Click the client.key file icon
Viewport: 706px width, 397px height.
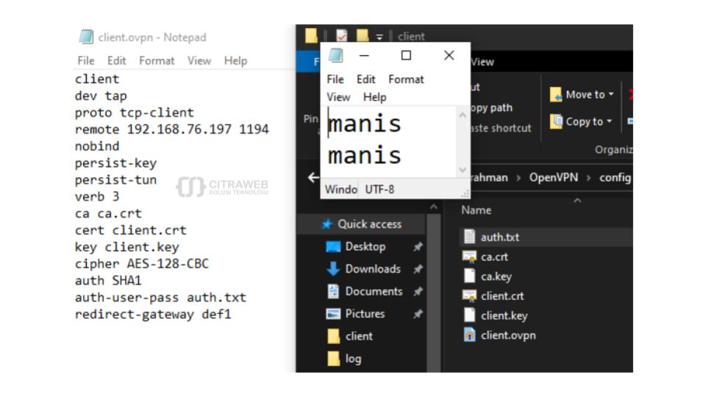469,315
